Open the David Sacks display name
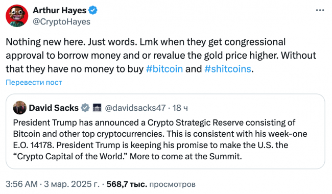The width and height of the screenshot is (332, 194). (x=54, y=108)
